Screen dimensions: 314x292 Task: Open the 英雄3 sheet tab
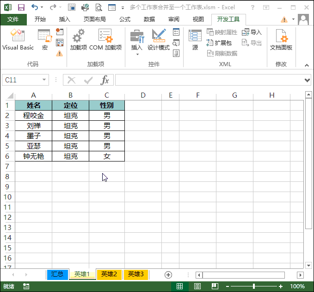coord(136,274)
